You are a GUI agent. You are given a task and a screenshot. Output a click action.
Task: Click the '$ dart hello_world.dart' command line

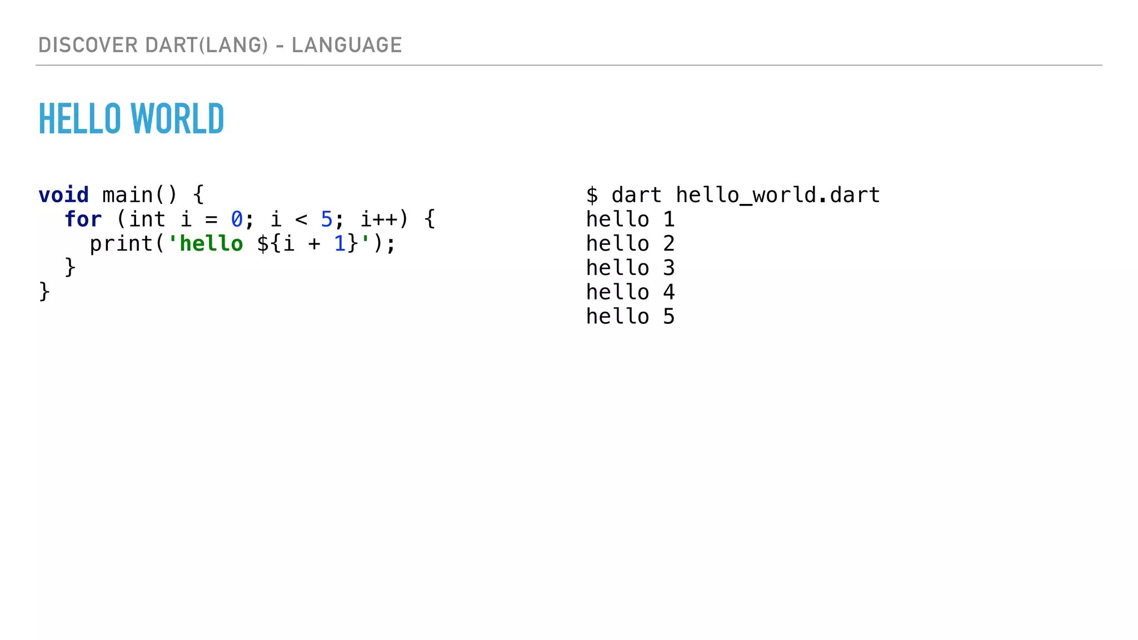[733, 195]
